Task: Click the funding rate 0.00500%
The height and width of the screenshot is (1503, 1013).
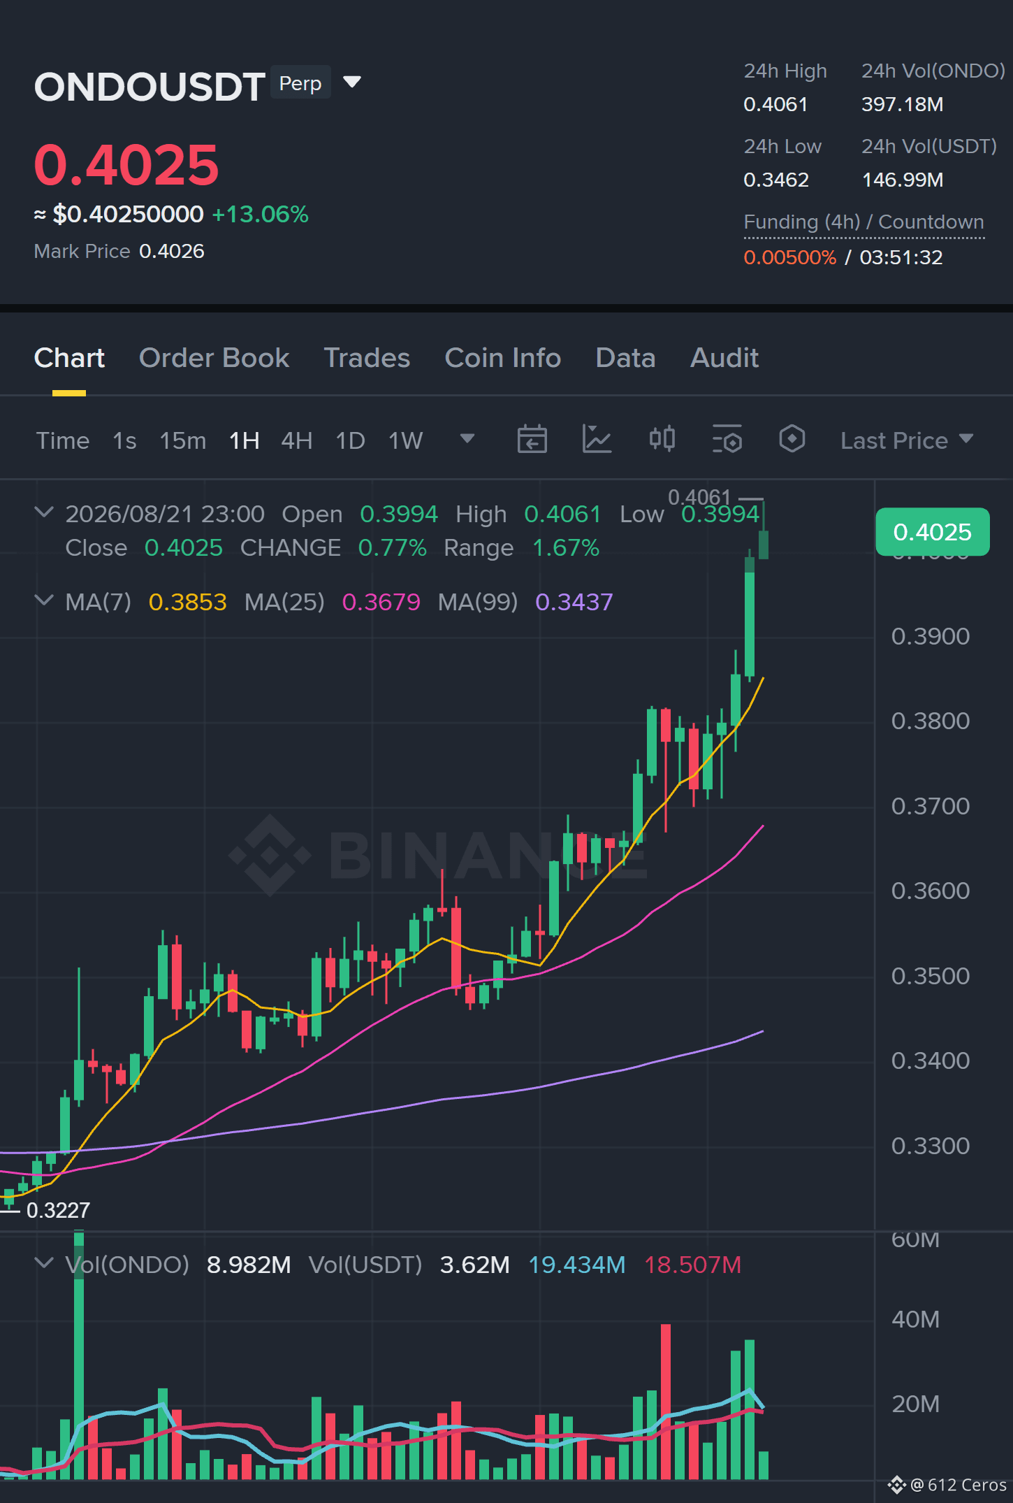Action: [x=789, y=257]
